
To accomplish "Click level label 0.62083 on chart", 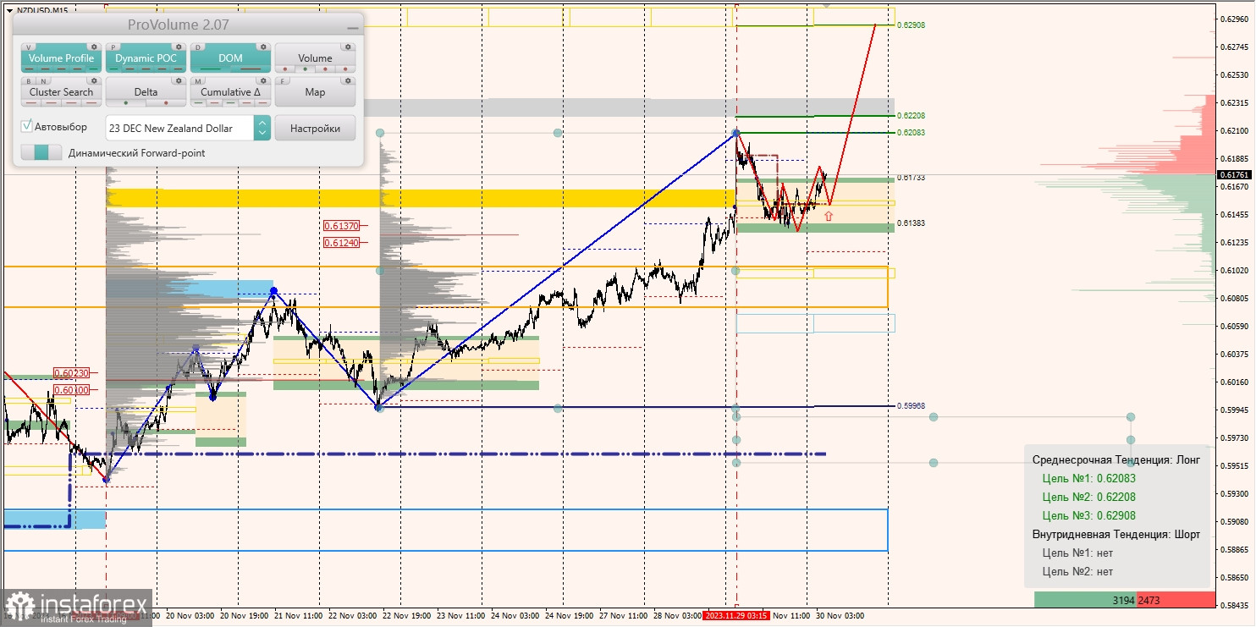I will click(x=911, y=132).
